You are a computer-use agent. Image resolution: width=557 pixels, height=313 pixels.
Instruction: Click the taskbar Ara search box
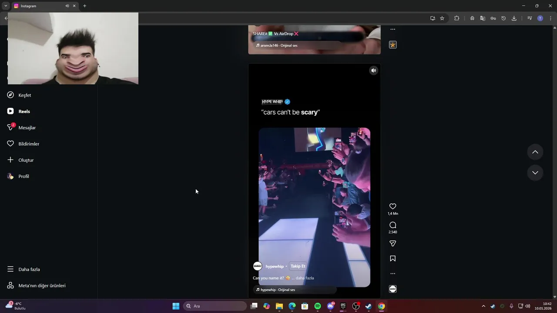215,306
